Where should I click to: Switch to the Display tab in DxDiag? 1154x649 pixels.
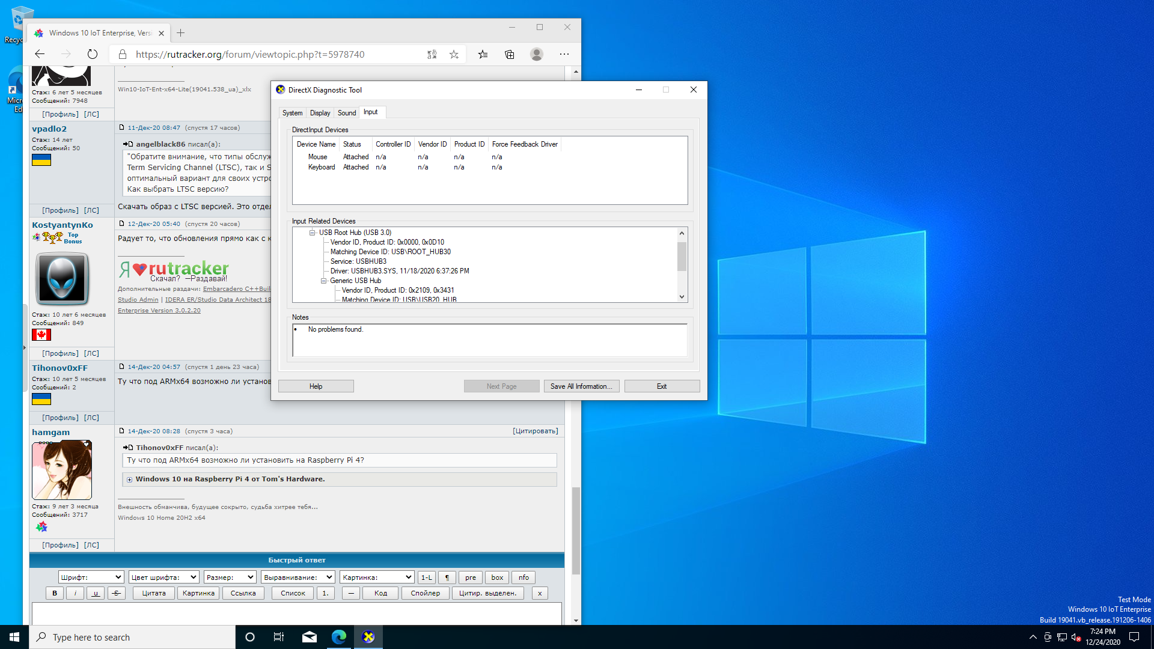[320, 113]
